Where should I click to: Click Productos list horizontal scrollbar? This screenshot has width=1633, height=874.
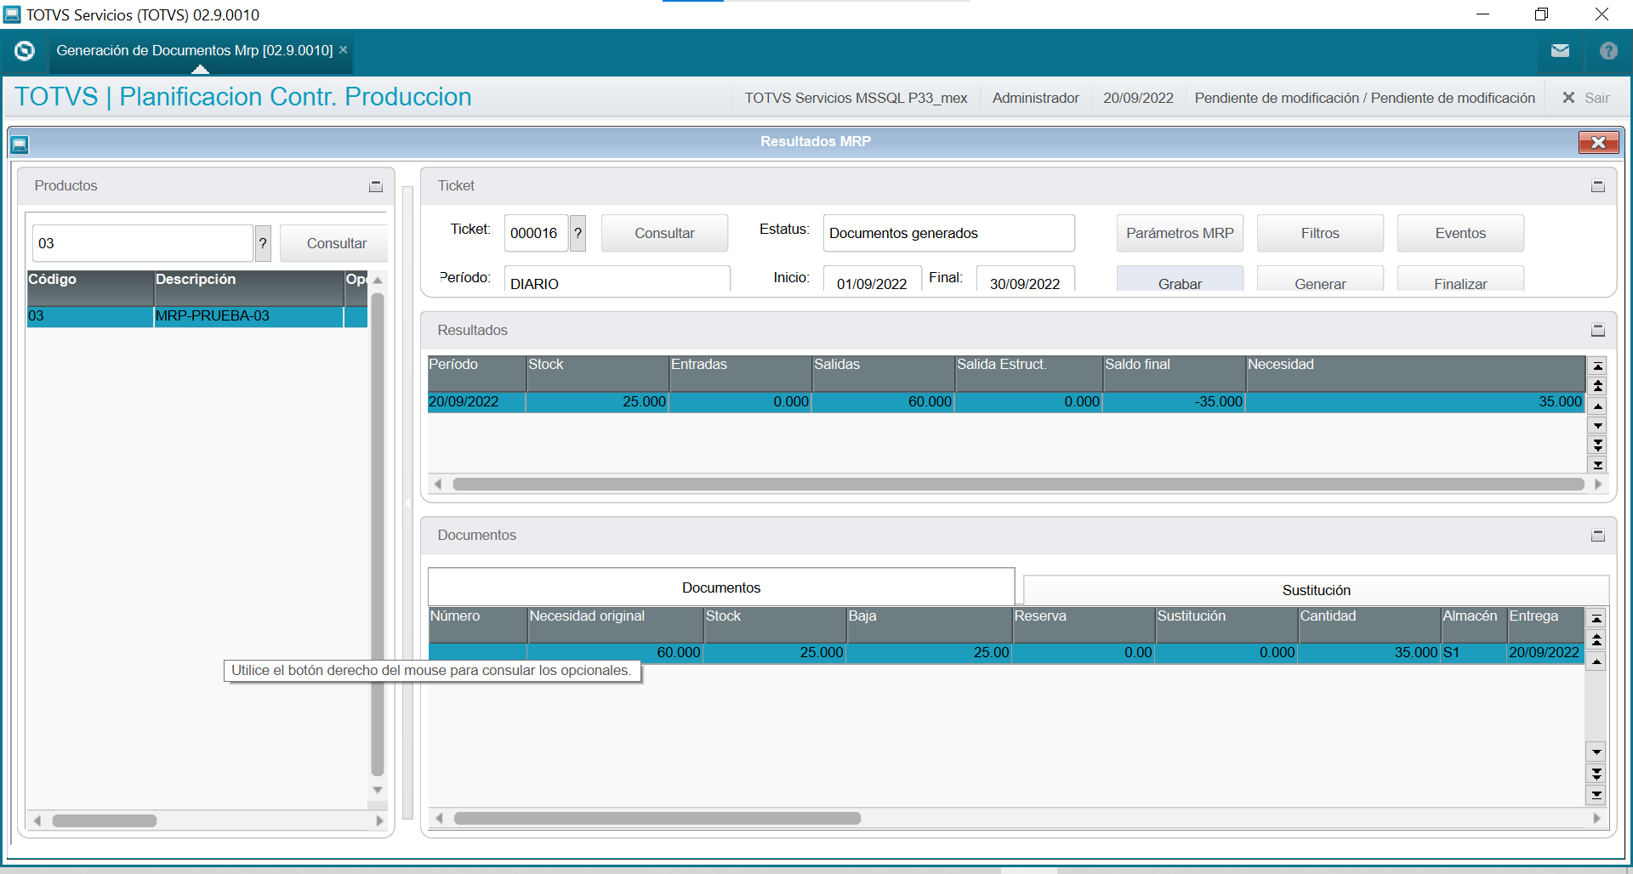105,820
